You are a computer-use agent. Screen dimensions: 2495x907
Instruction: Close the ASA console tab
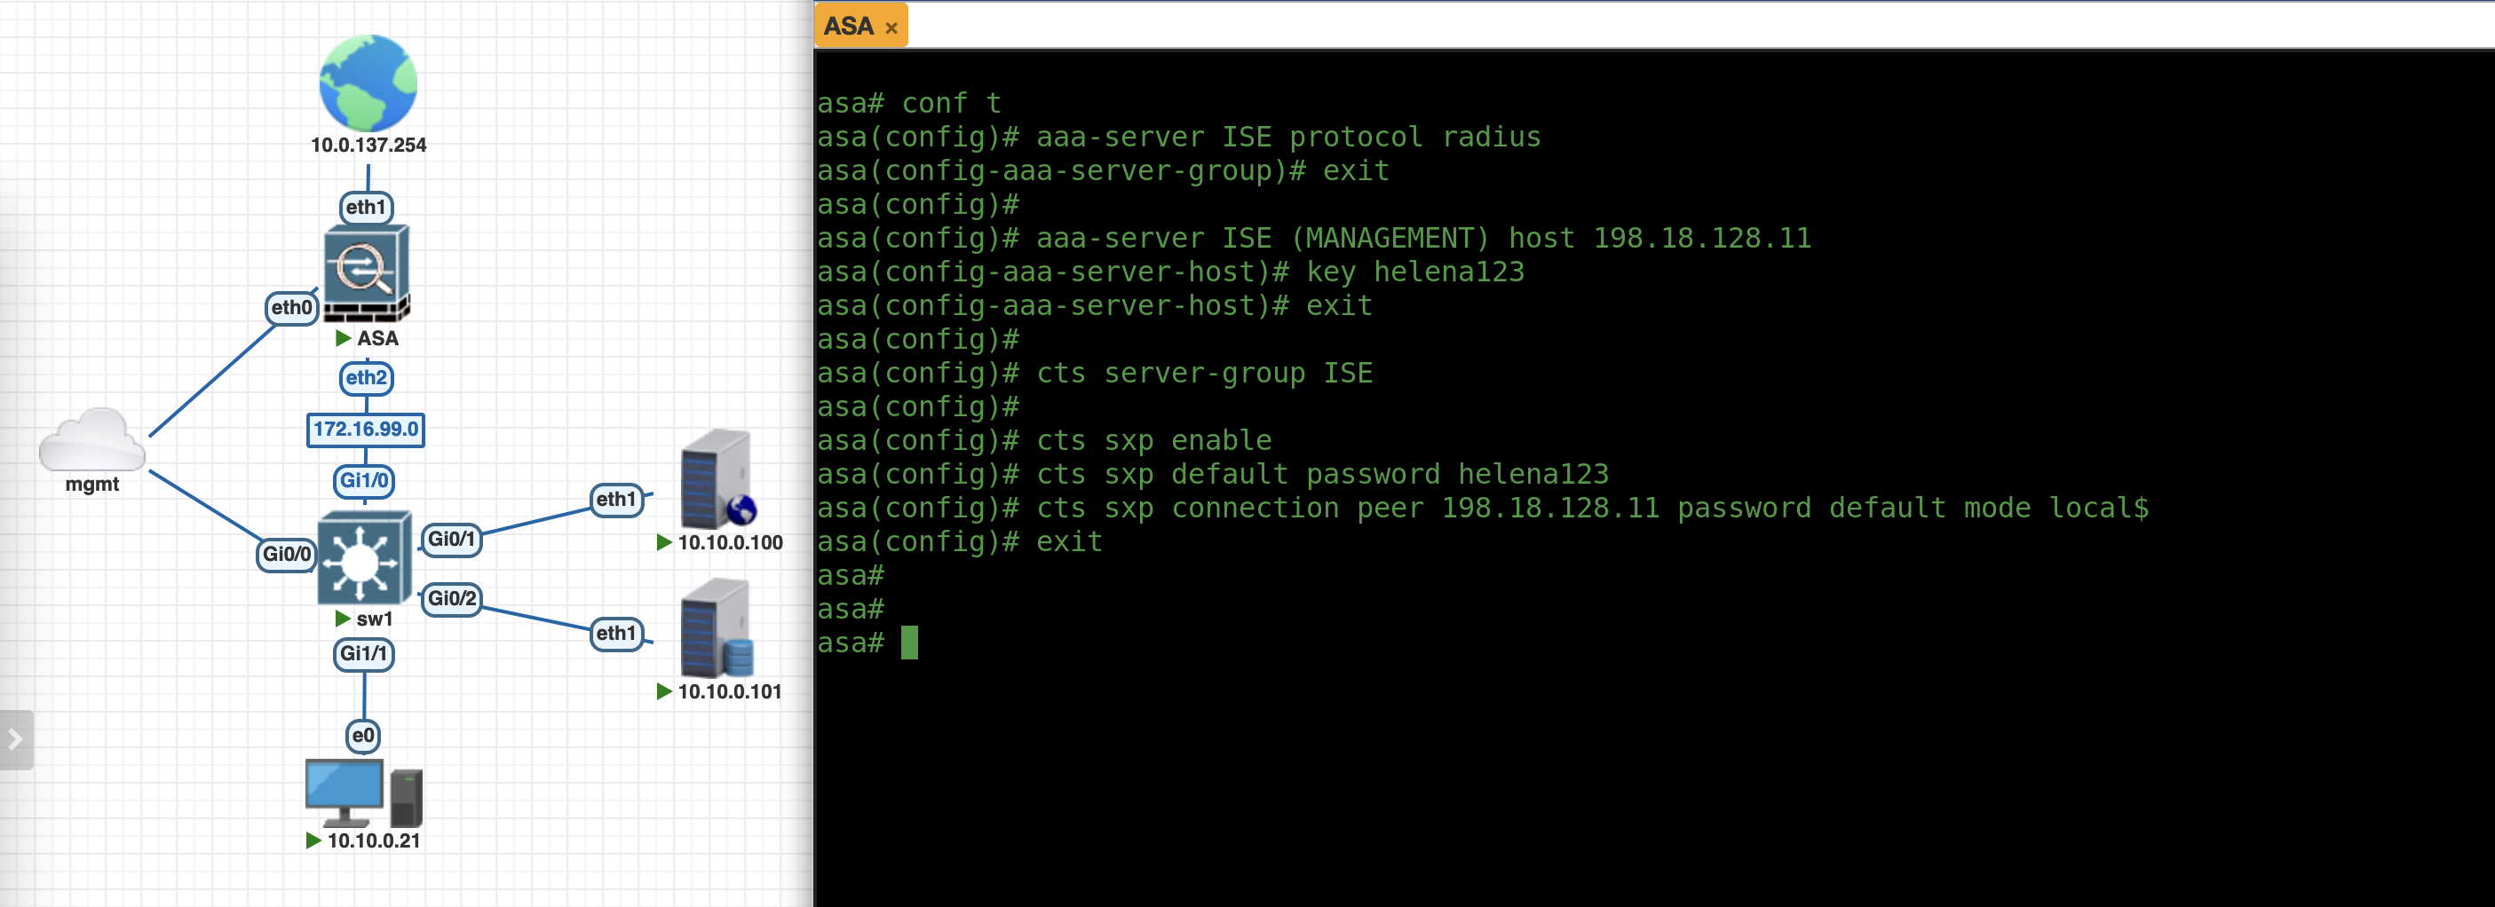891,28
